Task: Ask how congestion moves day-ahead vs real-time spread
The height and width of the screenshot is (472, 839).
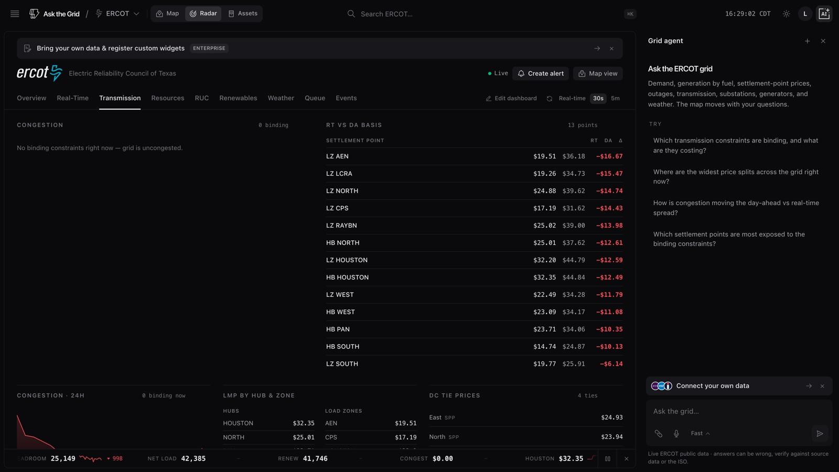Action: coord(738,208)
